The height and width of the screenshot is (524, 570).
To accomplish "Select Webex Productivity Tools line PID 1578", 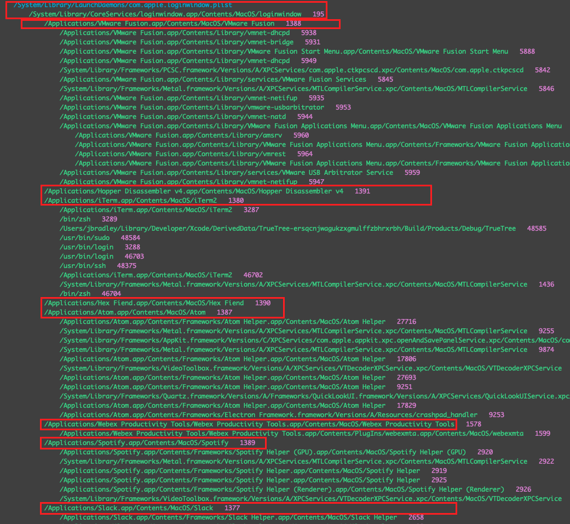I will (262, 424).
